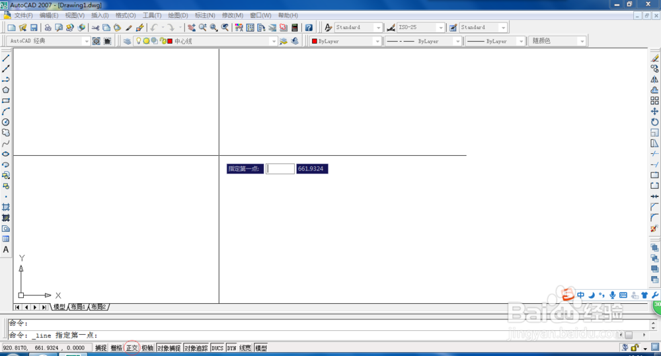The width and height of the screenshot is (661, 356).
Task: Open the 工具(T) menu
Action: tap(152, 16)
